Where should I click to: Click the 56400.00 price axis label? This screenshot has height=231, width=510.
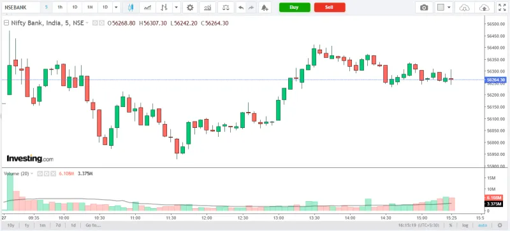pyautogui.click(x=496, y=48)
